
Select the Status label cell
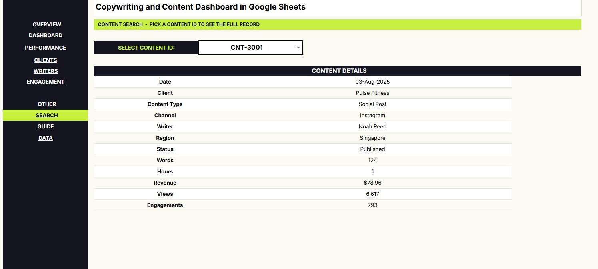(x=165, y=149)
